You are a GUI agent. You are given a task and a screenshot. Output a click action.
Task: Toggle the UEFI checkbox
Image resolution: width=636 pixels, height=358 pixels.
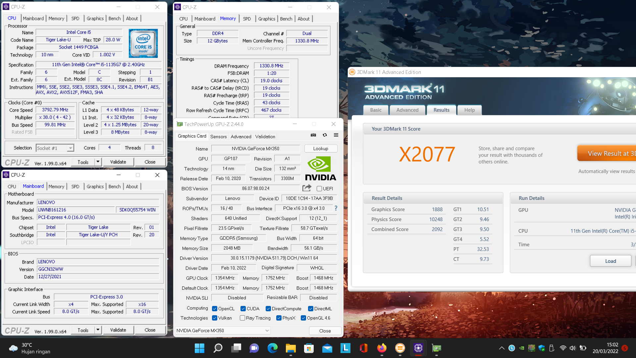point(319,189)
